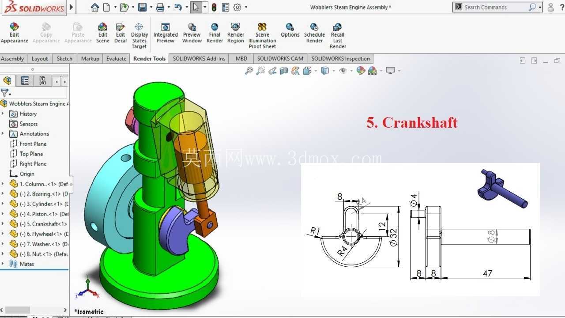Expand the 1. Column component

[x=3, y=184]
